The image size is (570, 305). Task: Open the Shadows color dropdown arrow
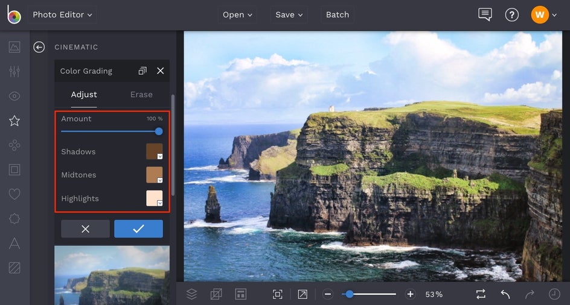(x=159, y=157)
